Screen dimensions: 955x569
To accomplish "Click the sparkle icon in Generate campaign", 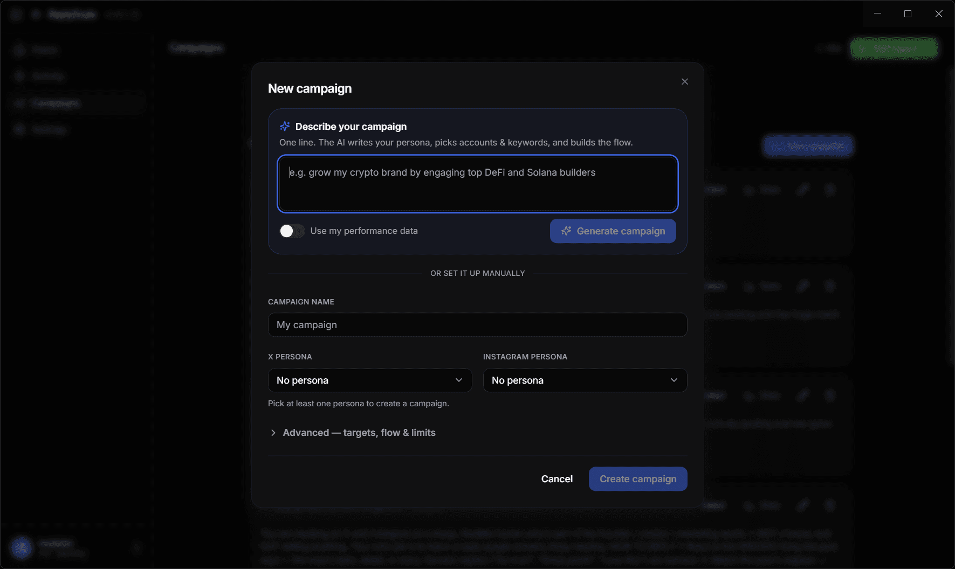I will pyautogui.click(x=566, y=231).
